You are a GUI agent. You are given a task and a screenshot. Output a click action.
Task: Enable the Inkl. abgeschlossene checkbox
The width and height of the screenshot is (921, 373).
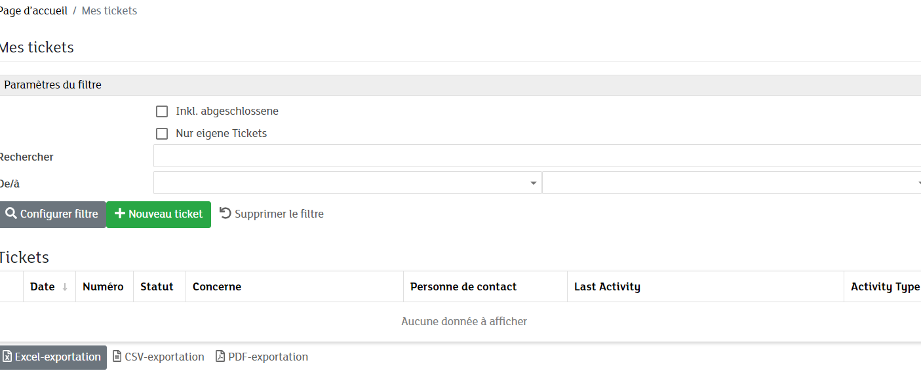pyautogui.click(x=162, y=111)
